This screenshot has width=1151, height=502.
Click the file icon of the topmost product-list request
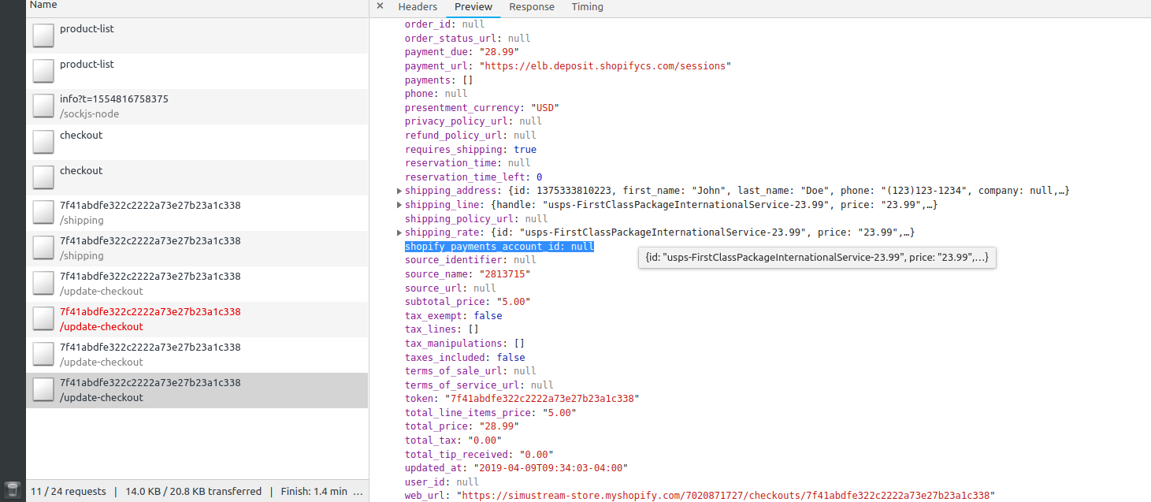click(43, 35)
